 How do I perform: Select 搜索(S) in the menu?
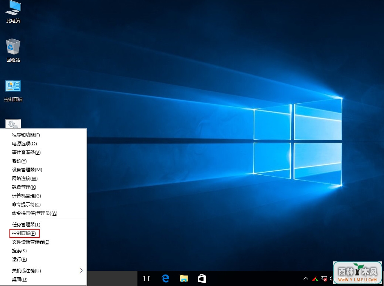[43, 251]
